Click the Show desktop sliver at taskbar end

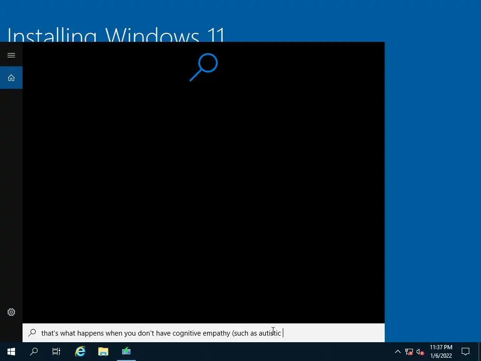[x=480, y=352]
